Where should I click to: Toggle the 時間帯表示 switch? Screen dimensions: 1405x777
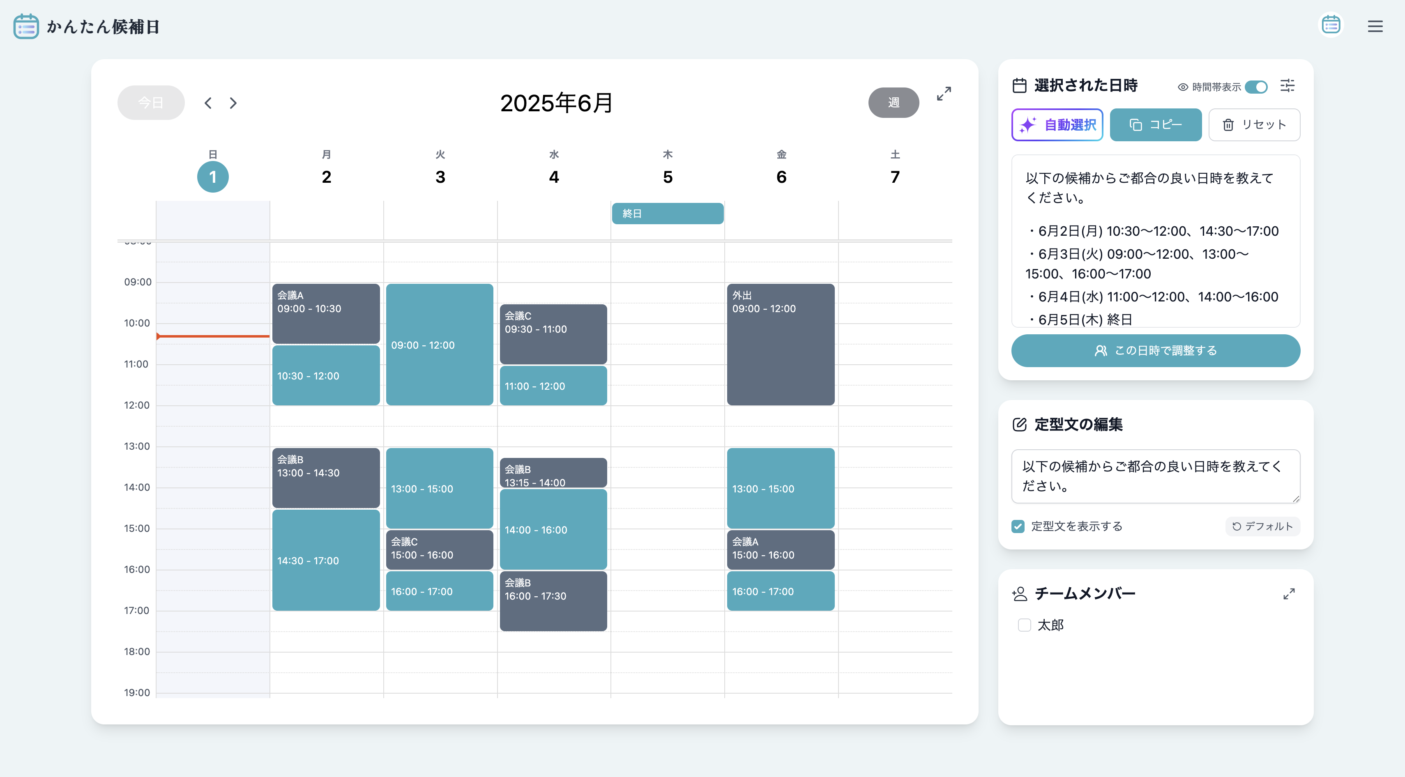[x=1255, y=87]
